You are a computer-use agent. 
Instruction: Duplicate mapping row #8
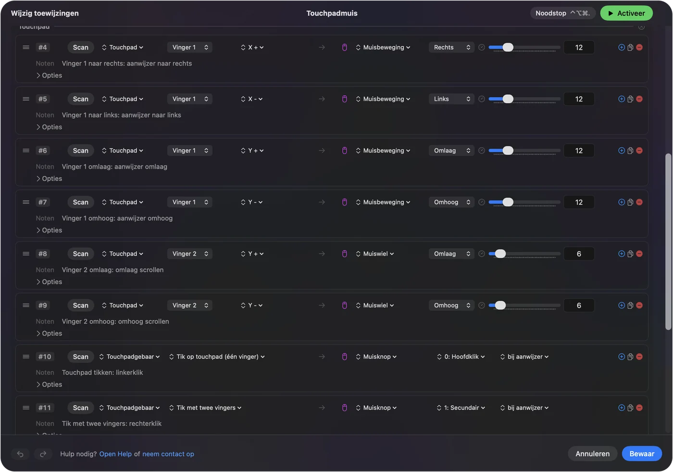pos(630,254)
